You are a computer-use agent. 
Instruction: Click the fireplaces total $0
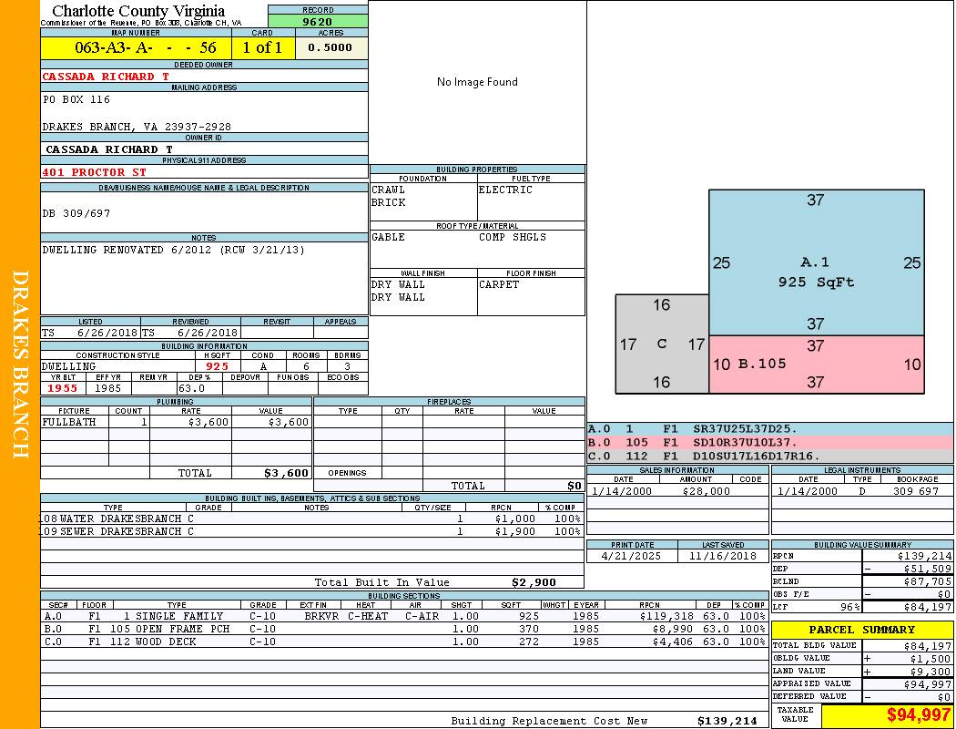point(575,487)
